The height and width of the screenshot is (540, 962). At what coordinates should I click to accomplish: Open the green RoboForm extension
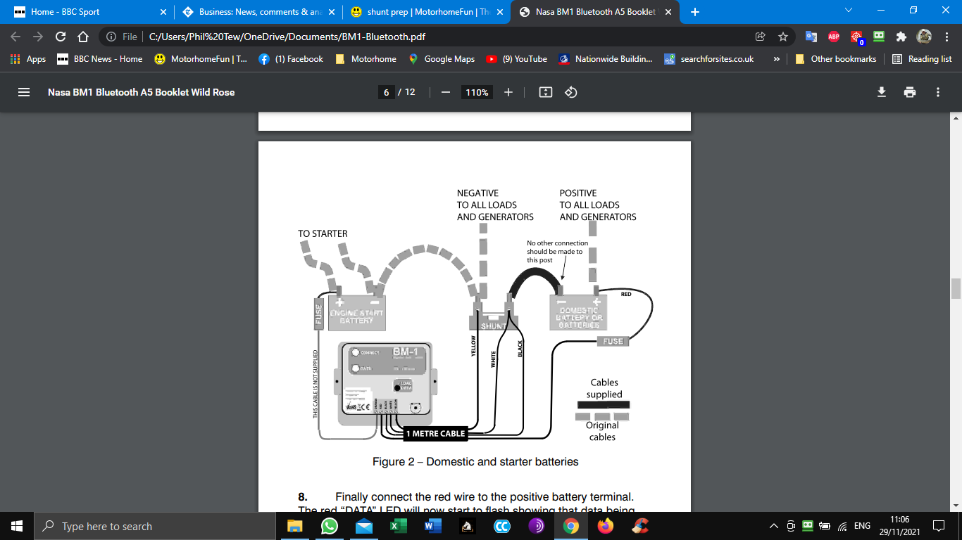click(879, 37)
